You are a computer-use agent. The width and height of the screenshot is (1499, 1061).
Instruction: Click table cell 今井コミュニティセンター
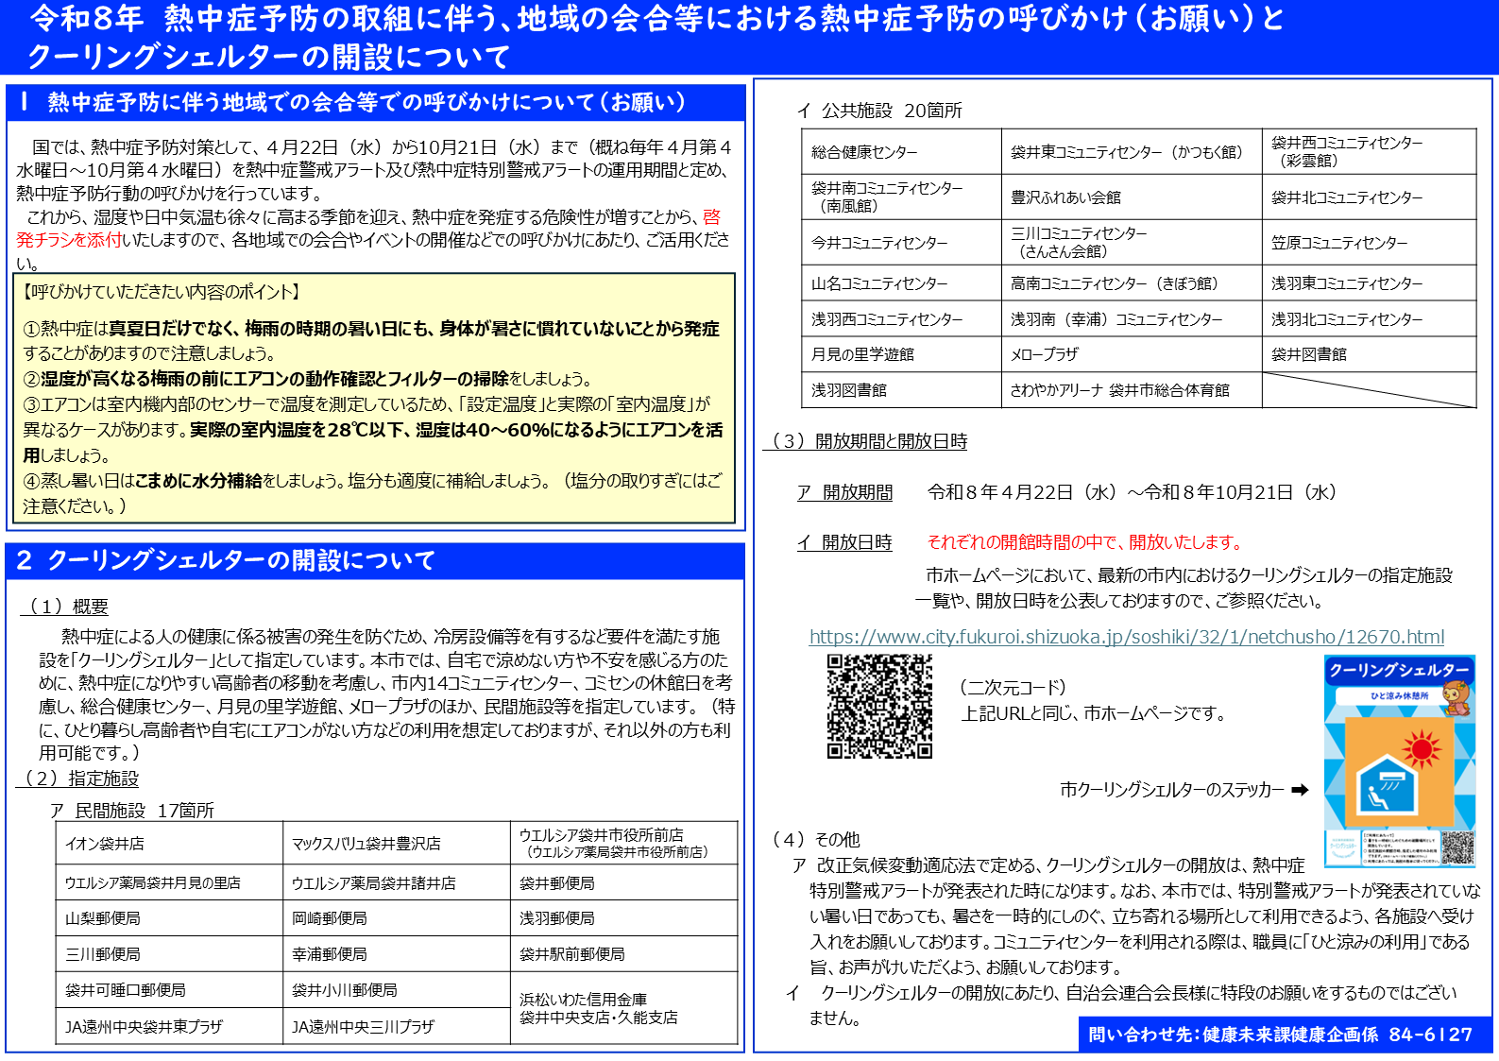[902, 242]
